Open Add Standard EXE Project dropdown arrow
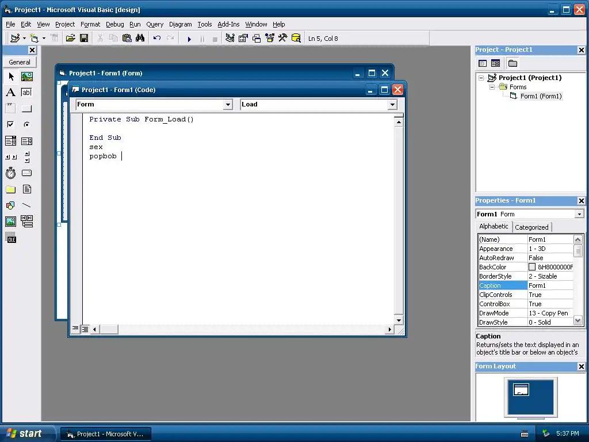 tap(24, 38)
